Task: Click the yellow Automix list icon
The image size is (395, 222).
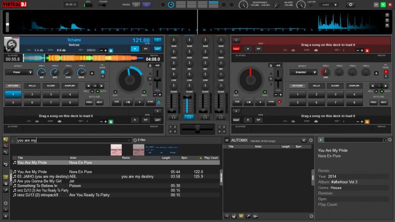Action: [241, 216]
